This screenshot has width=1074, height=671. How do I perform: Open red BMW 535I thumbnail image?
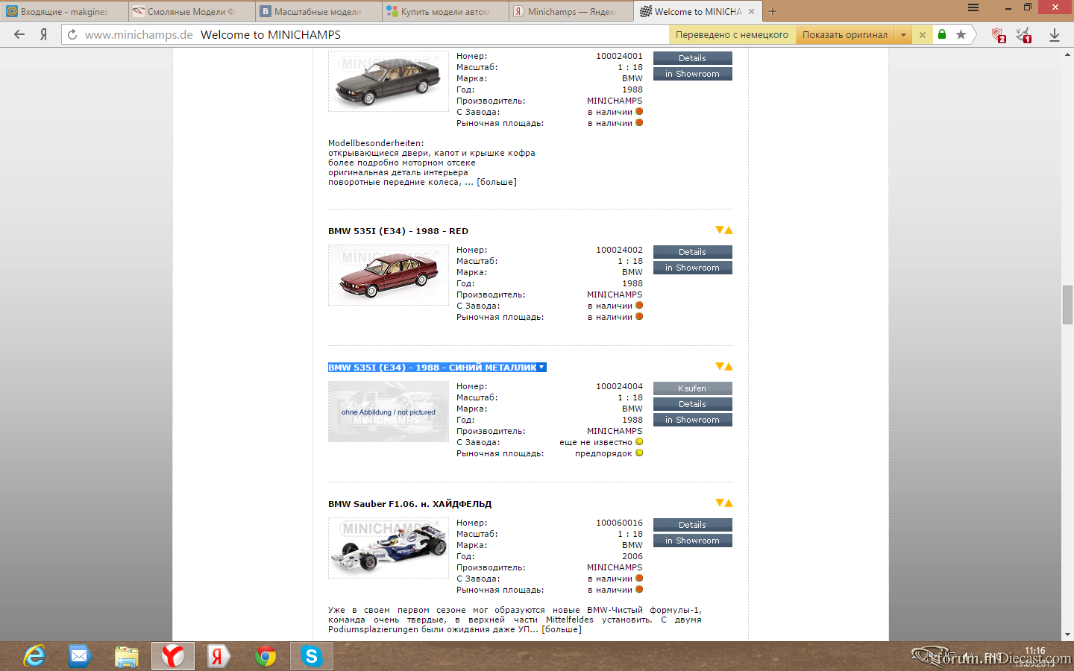pyautogui.click(x=389, y=275)
